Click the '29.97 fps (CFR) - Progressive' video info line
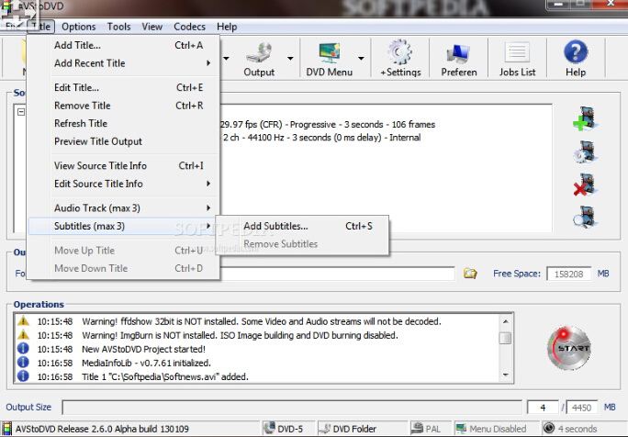The width and height of the screenshot is (628, 437). click(x=328, y=125)
